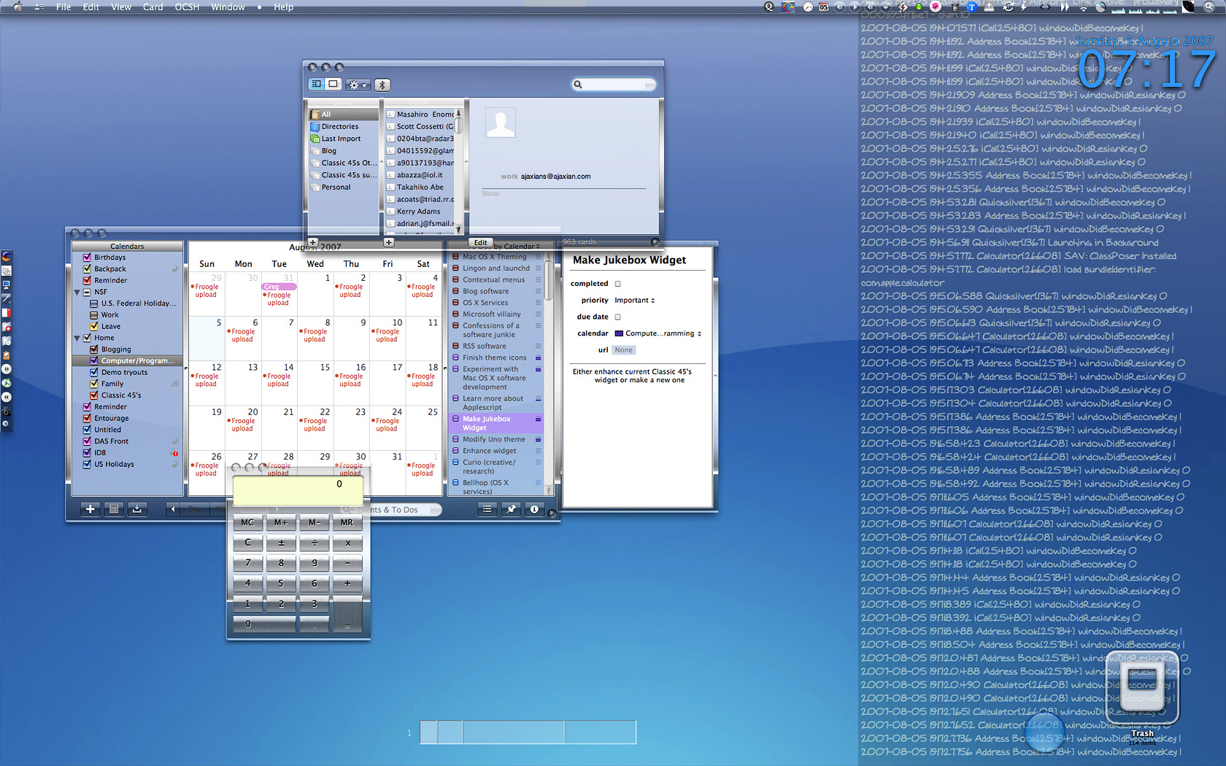Open the Help menu
This screenshot has width=1226, height=766.
(x=283, y=7)
